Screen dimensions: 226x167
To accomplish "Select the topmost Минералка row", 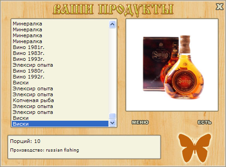I will click(x=60, y=24).
